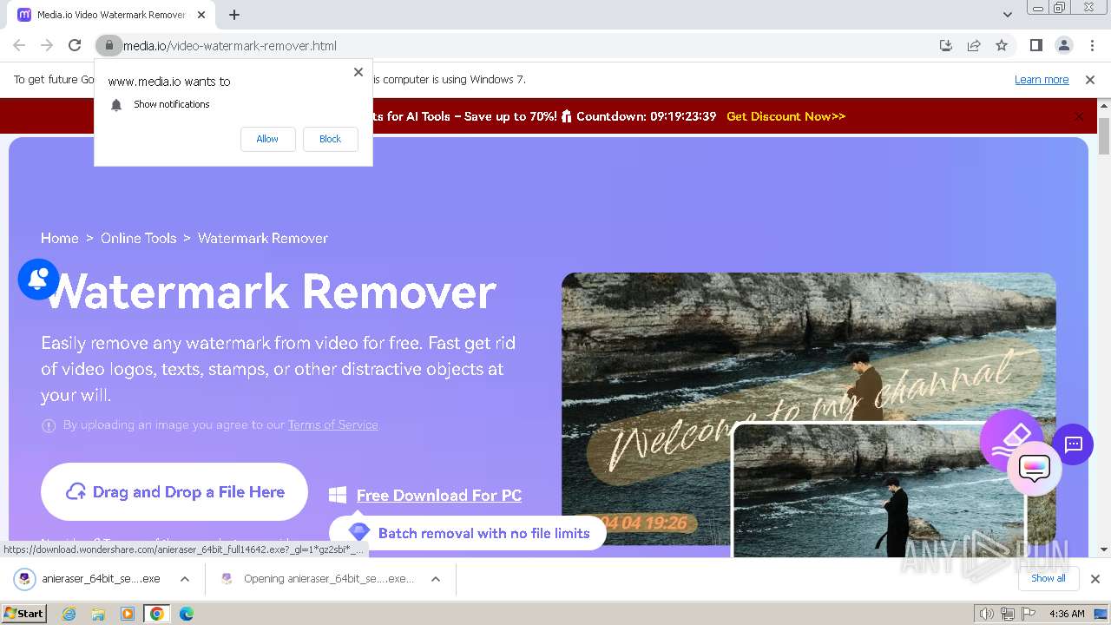The width and height of the screenshot is (1111, 625).
Task: Click the purple eraser floating icon
Action: tap(1010, 440)
